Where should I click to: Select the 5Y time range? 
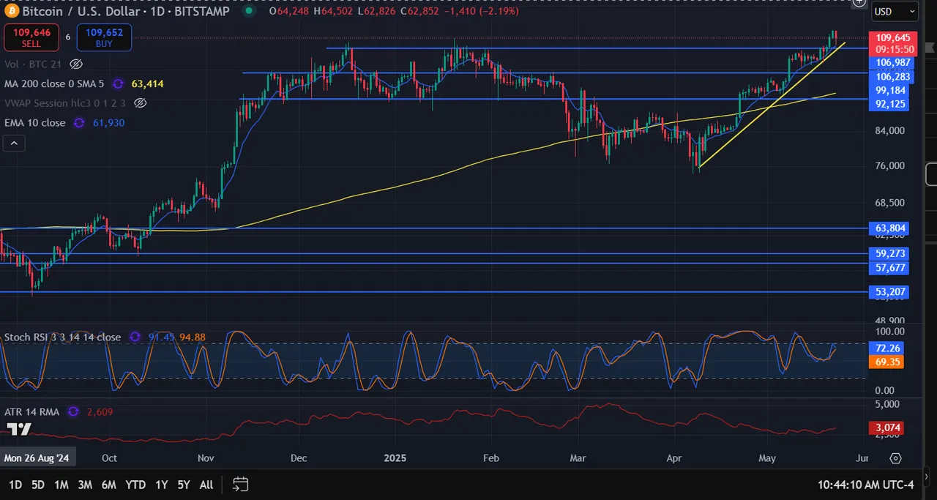(x=184, y=485)
